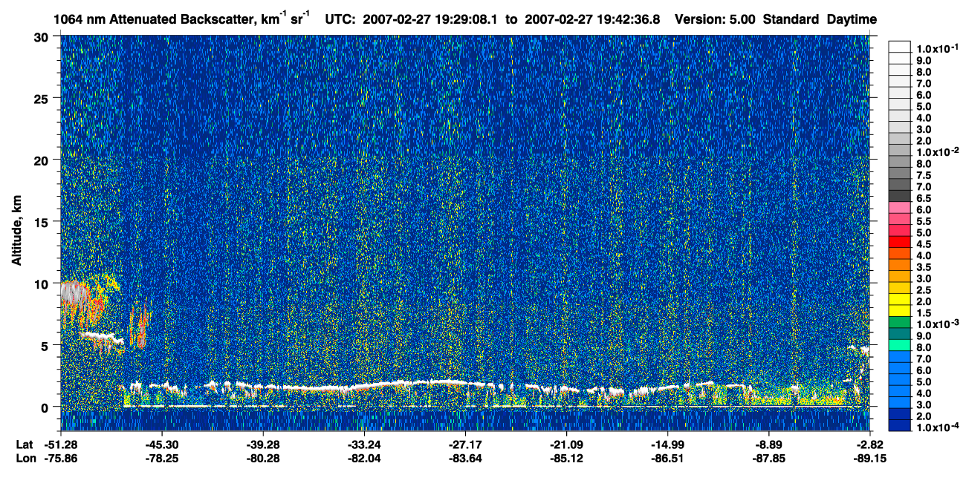Click longitude value "-86.51"

pyautogui.click(x=667, y=458)
